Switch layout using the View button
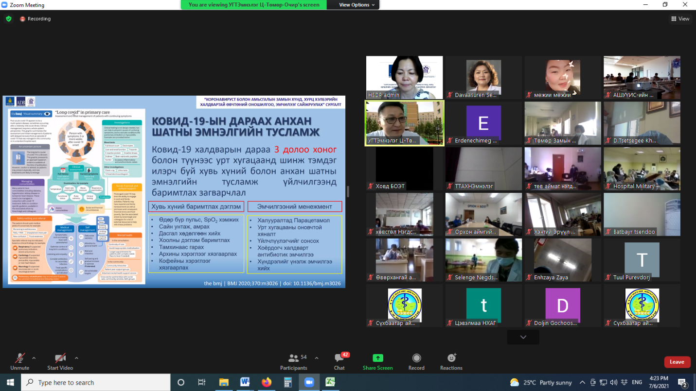Viewport: 696px width, 391px height. click(x=680, y=19)
